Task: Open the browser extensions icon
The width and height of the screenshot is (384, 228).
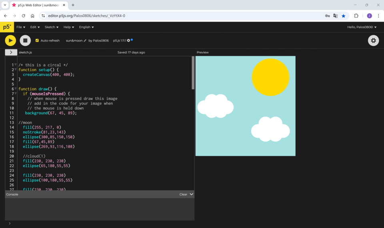Action: click(x=356, y=16)
